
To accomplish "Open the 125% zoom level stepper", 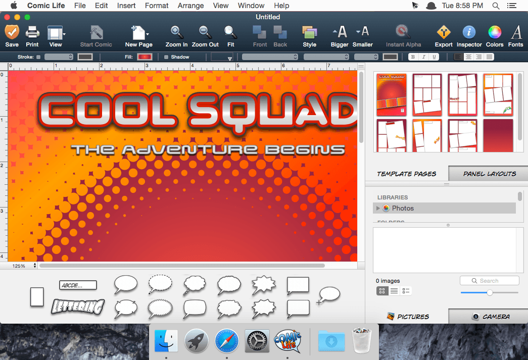I will 35,266.
